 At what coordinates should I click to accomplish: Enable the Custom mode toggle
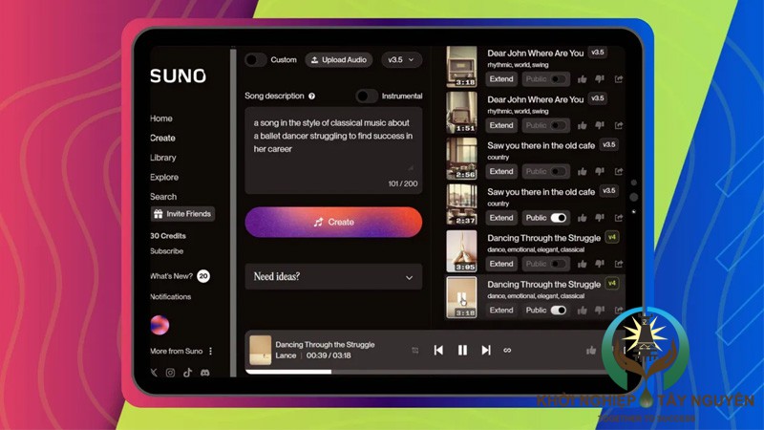(255, 60)
